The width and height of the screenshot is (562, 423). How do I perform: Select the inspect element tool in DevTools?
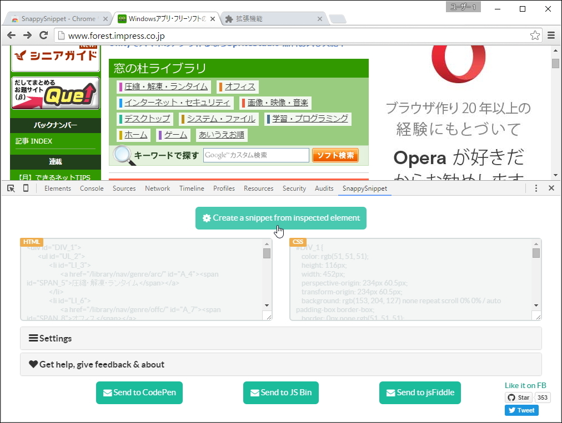coord(10,188)
